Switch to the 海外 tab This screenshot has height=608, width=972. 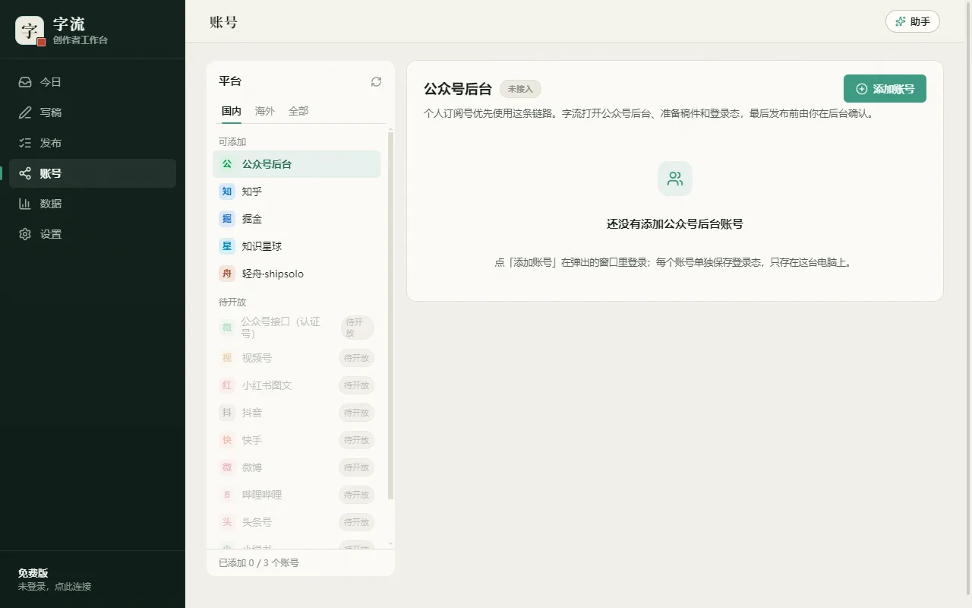(265, 111)
